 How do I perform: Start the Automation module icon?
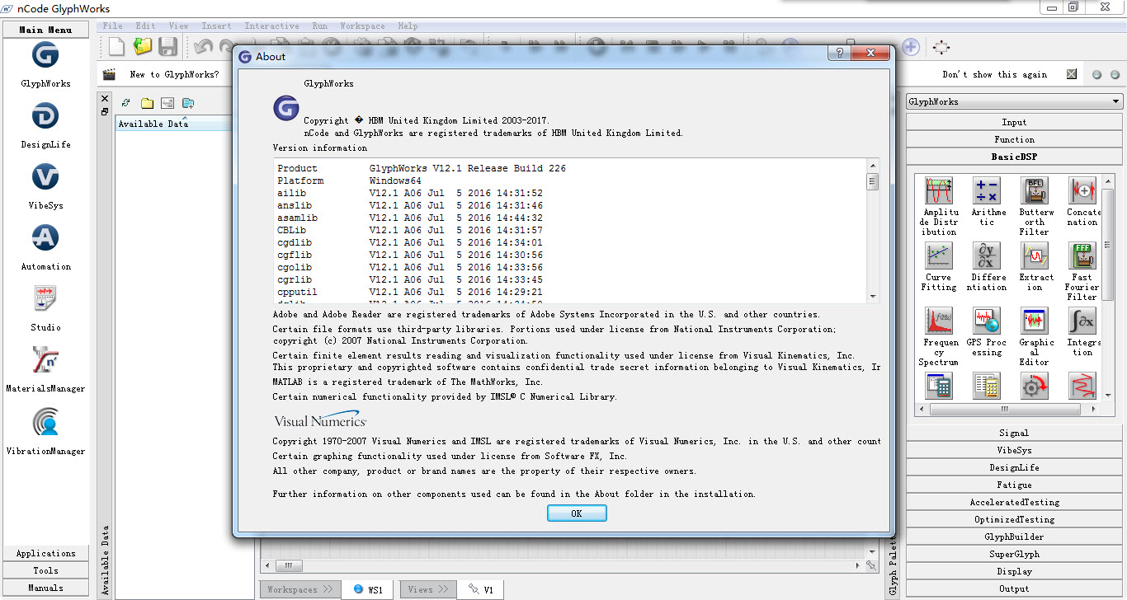46,239
